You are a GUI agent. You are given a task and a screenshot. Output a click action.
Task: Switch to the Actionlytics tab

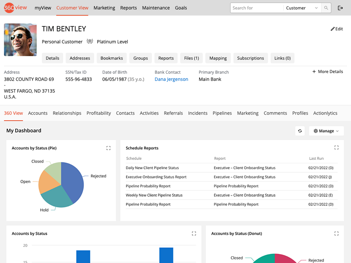[x=325, y=113]
